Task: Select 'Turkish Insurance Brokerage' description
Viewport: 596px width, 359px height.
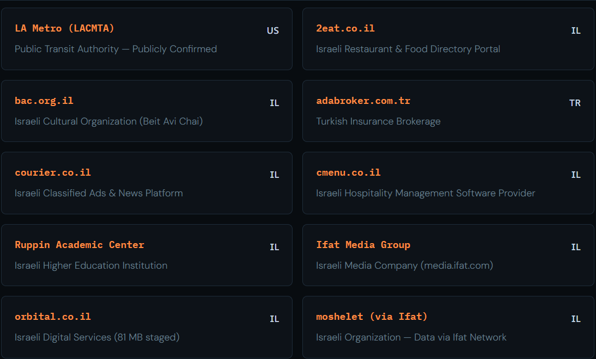Action: (378, 121)
